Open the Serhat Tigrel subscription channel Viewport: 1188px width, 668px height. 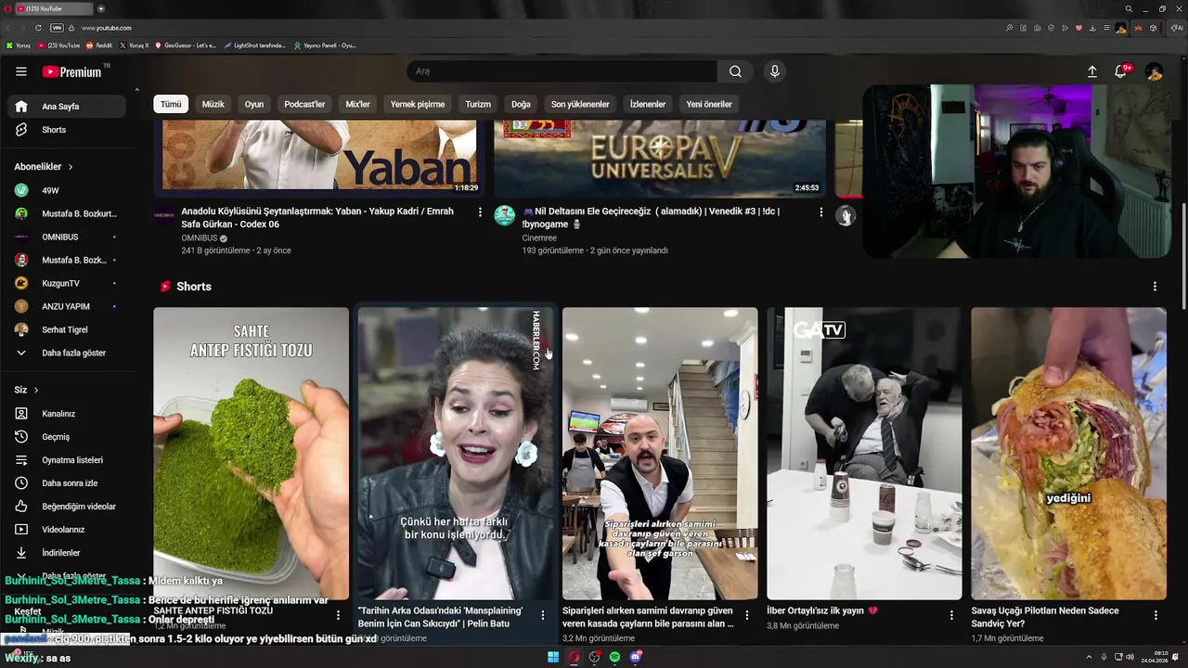(x=67, y=329)
